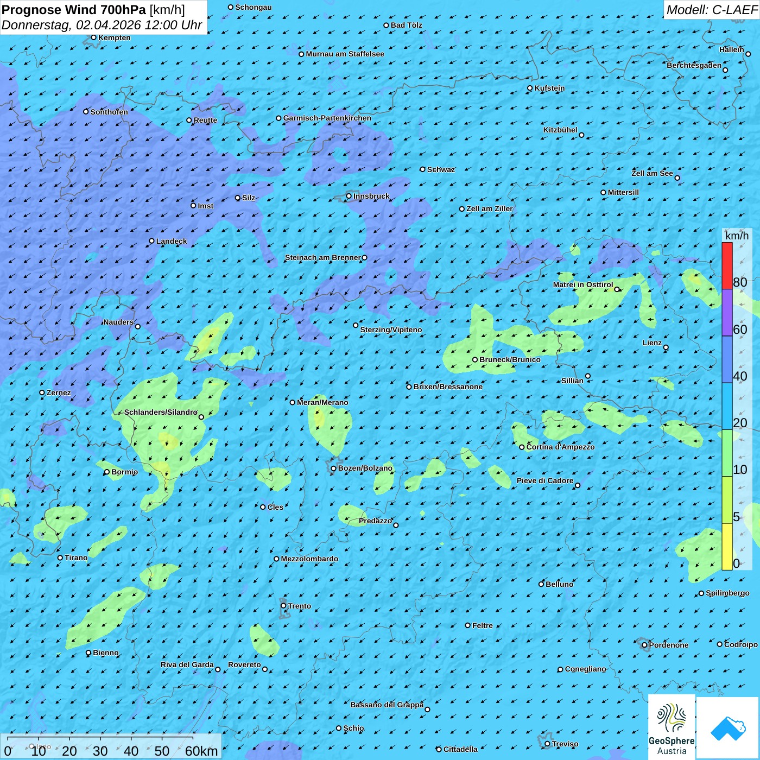Click the 'Reutte' label

pos(205,120)
